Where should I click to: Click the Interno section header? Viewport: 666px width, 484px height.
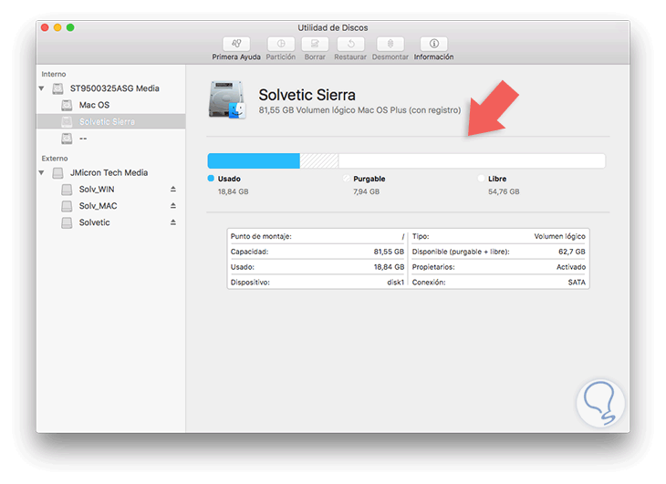point(54,74)
